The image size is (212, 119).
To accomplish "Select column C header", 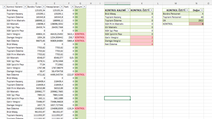I will [x=17, y=3].
